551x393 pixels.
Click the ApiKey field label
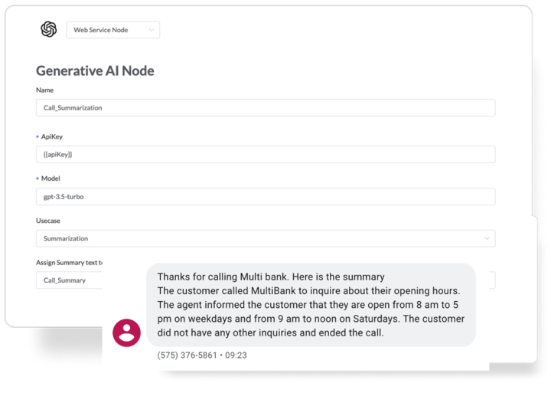point(52,137)
